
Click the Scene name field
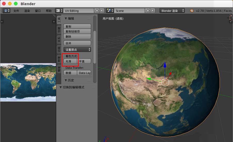130,11
